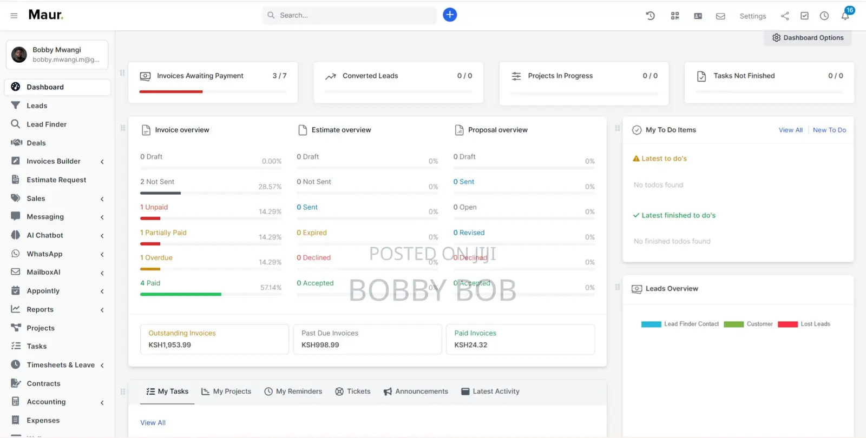
Task: Switch to the Announcements tab
Action: click(x=416, y=391)
